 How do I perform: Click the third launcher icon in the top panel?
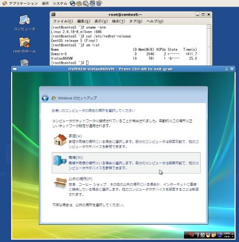pyautogui.click(x=86, y=3)
